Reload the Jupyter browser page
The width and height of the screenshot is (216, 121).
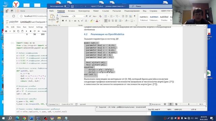point(13,16)
